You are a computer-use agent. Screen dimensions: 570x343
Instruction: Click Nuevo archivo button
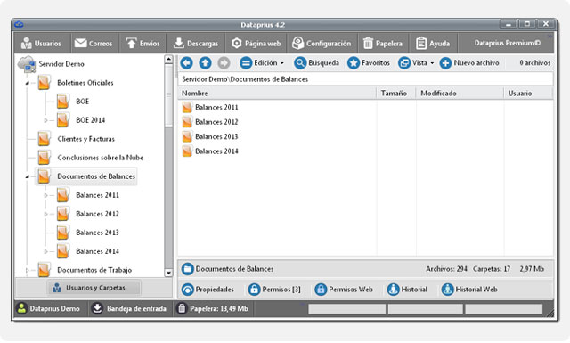tap(469, 63)
